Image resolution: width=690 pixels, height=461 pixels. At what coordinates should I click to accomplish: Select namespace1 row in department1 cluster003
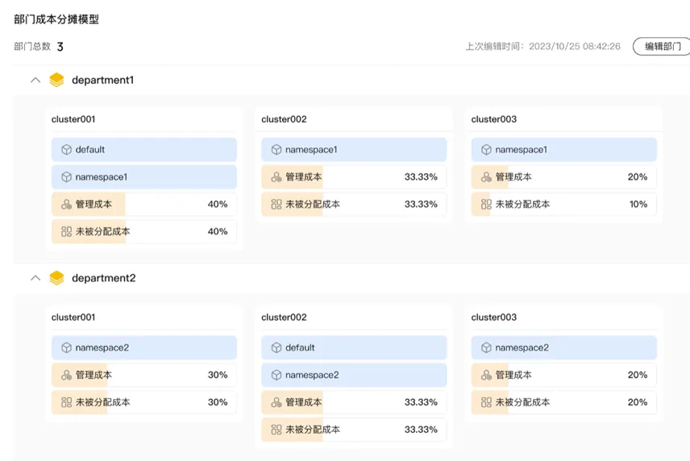pyautogui.click(x=564, y=150)
